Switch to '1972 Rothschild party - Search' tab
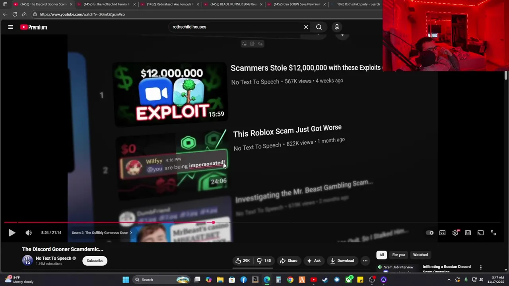This screenshot has width=509, height=286. [356, 4]
